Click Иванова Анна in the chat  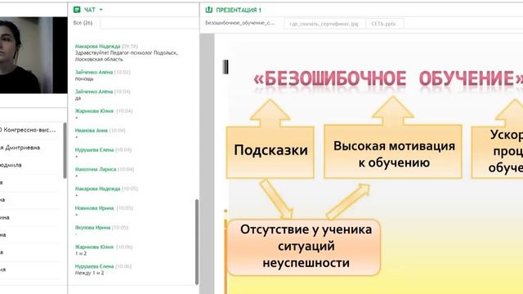(x=91, y=131)
